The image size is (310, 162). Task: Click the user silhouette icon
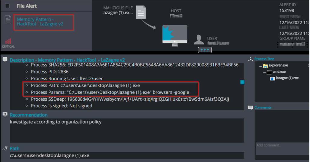[199, 40]
